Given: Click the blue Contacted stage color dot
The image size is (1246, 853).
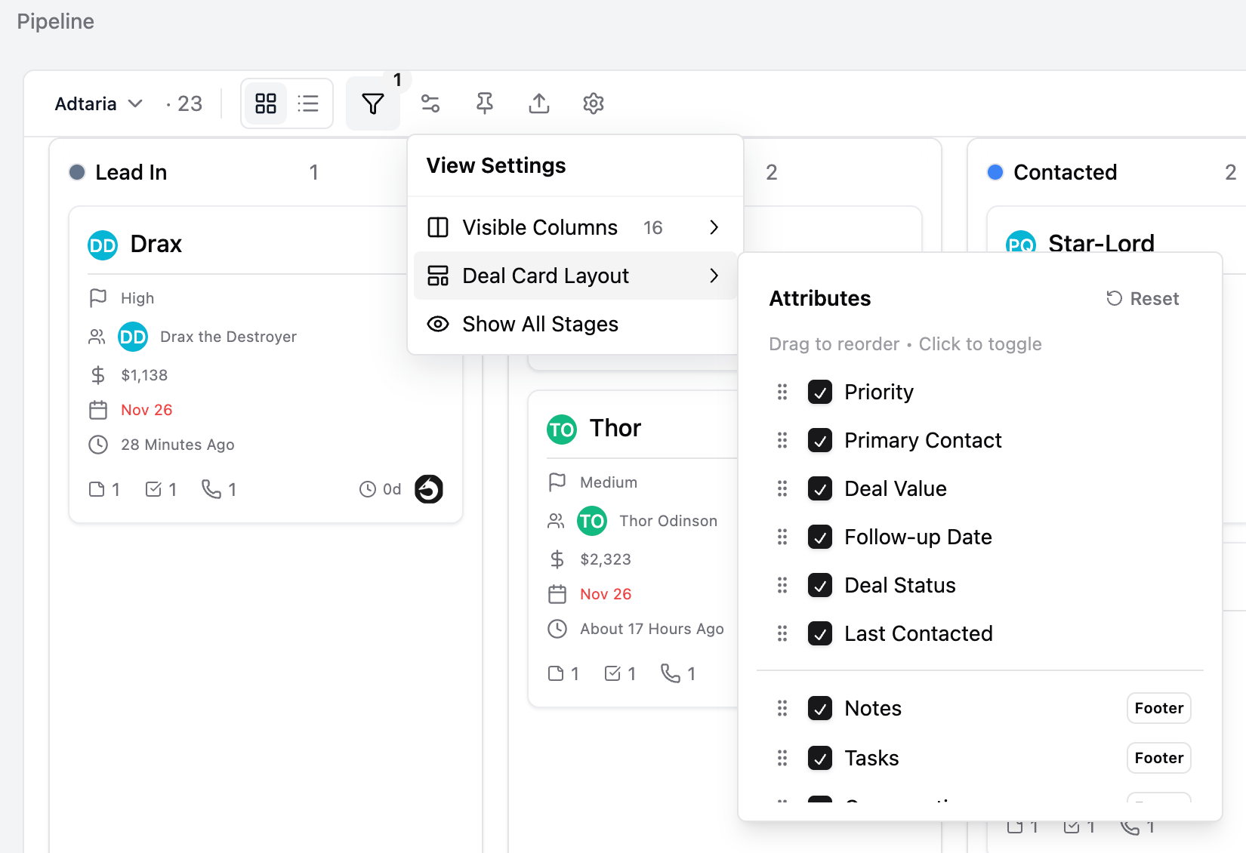Looking at the screenshot, I should tap(995, 172).
